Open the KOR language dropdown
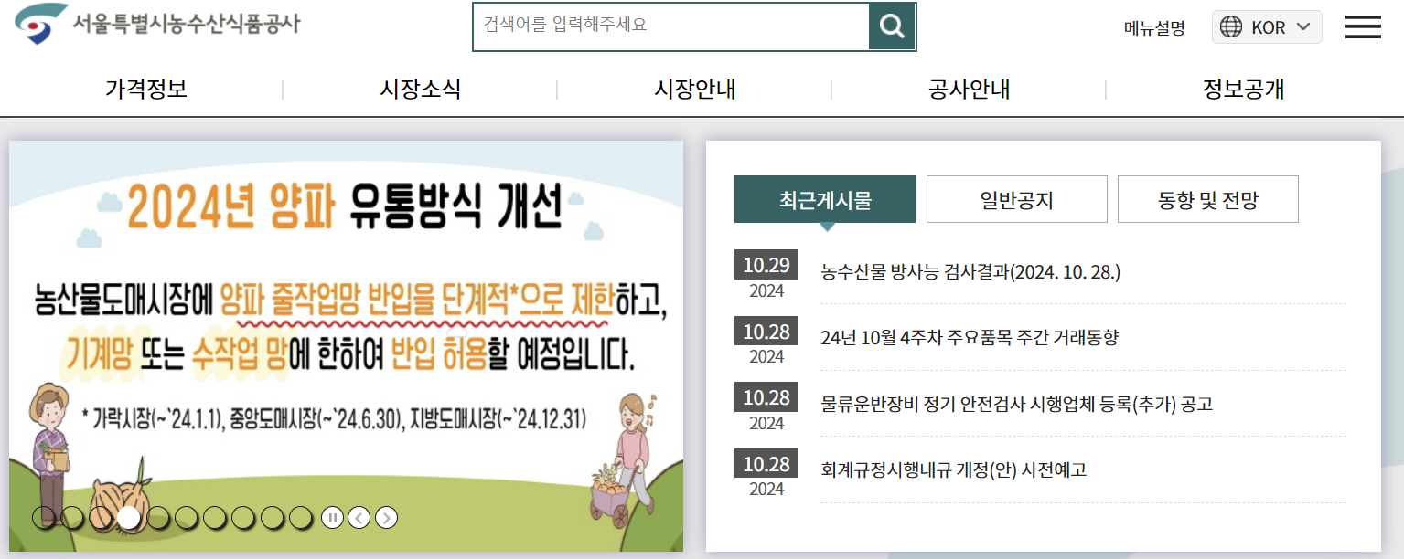1404x559 pixels. click(1267, 27)
